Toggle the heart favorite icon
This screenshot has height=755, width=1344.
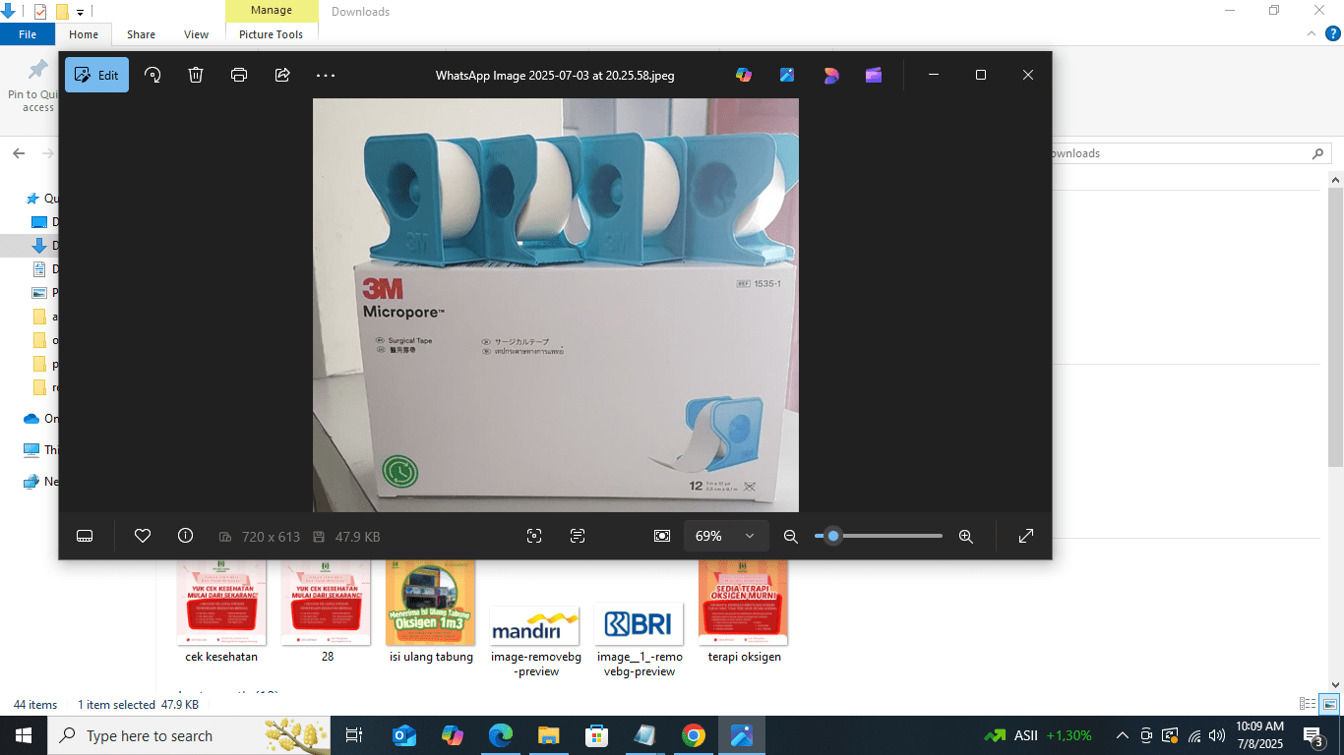[x=143, y=536]
